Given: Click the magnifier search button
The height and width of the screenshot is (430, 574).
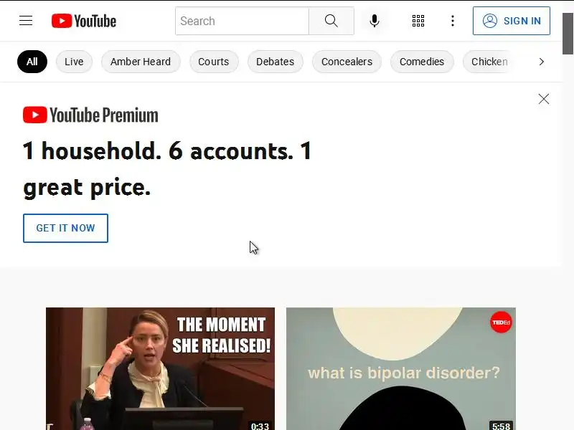Looking at the screenshot, I should pyautogui.click(x=331, y=21).
